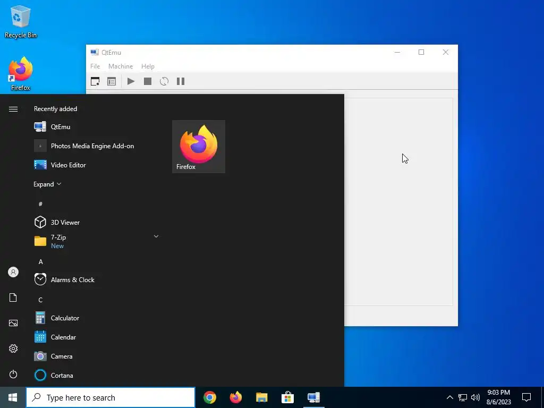Open the Help menu in QtEmu
544x408 pixels.
[x=148, y=66]
